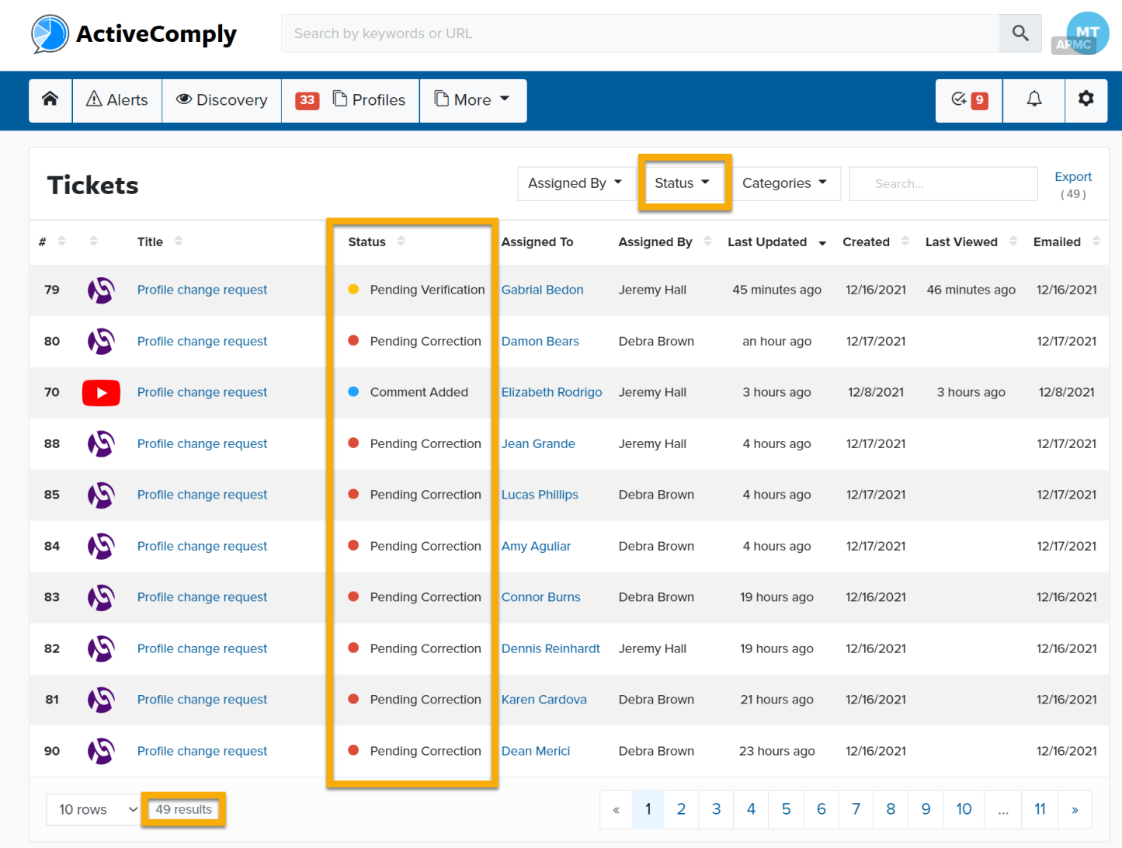1122x848 pixels.
Task: Click the home icon in navigation bar
Action: [x=50, y=99]
